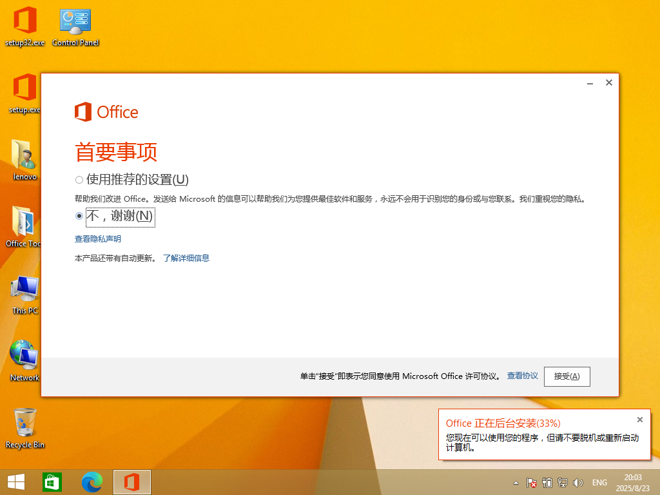This screenshot has height=495, width=660.
Task: Open the volume speaker tray icon
Action: (x=578, y=483)
